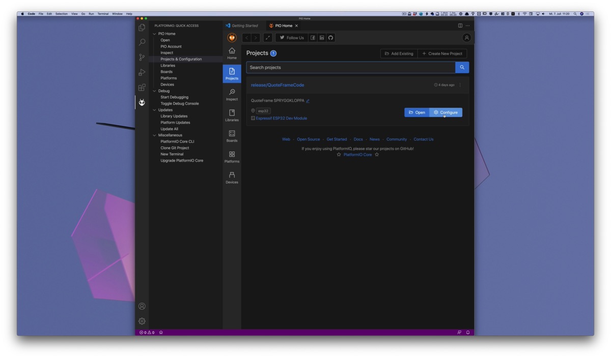Image resolution: width=611 pixels, height=358 pixels.
Task: Open the notifications bell in status bar
Action: [x=468, y=333]
